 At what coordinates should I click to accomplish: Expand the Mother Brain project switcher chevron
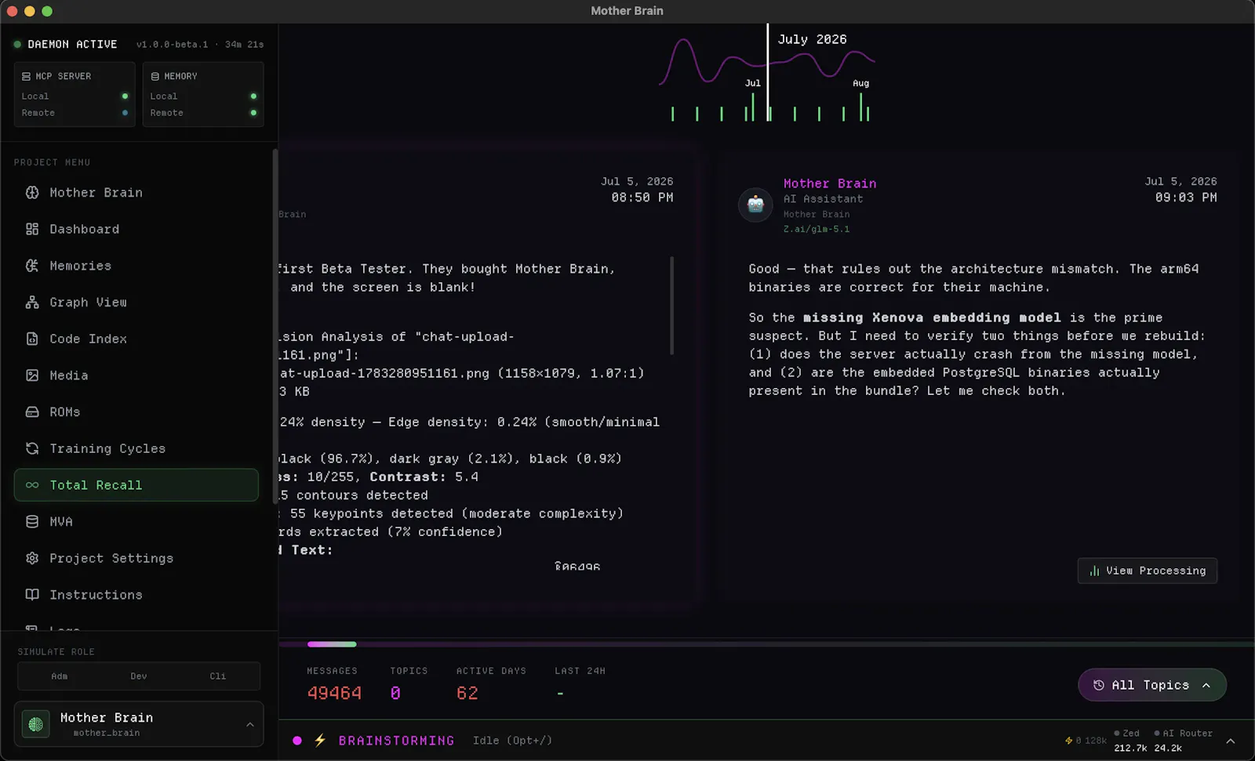pyautogui.click(x=250, y=724)
